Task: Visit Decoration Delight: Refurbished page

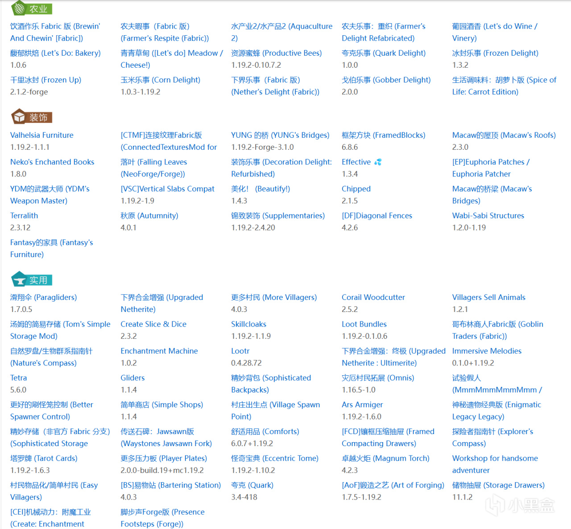Action: click(281, 168)
